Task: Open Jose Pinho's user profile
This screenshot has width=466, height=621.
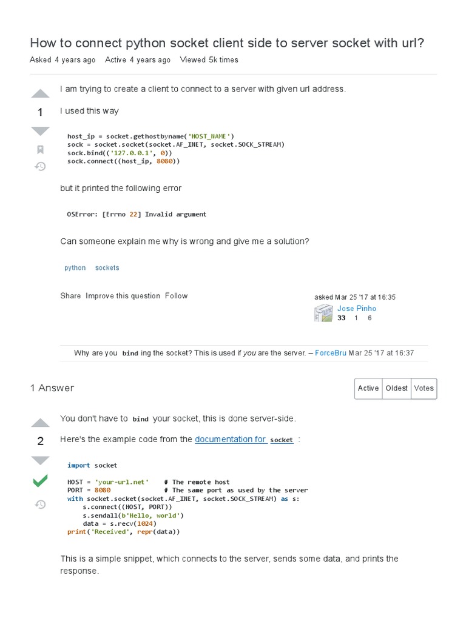Action: pyautogui.click(x=357, y=309)
